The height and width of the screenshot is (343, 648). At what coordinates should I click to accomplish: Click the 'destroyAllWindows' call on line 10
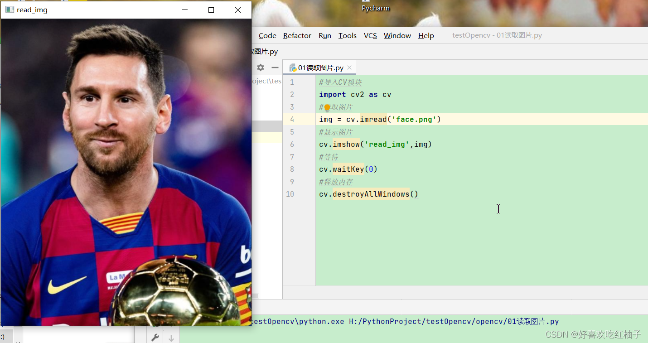[371, 194]
